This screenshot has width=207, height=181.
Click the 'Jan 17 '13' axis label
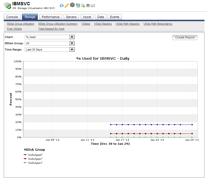[x=122, y=140]
